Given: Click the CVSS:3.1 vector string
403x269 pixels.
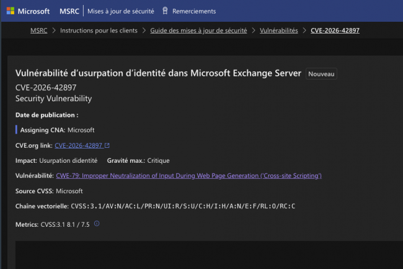Looking at the screenshot, I should tap(183, 206).
